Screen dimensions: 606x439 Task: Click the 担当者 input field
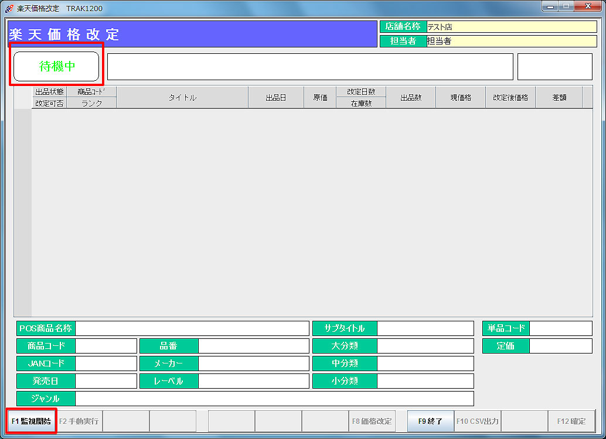[x=511, y=41]
